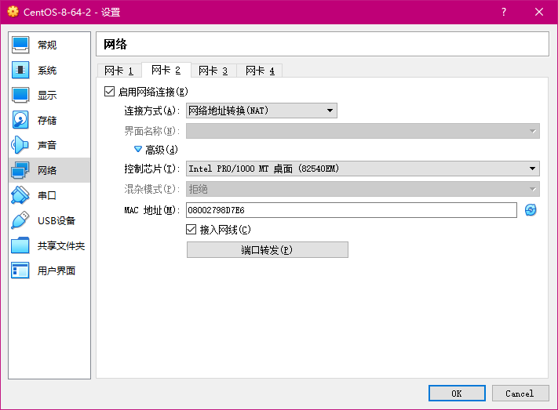Open the 显示 (Display) monitor icon
This screenshot has width=558, height=410.
click(x=20, y=95)
